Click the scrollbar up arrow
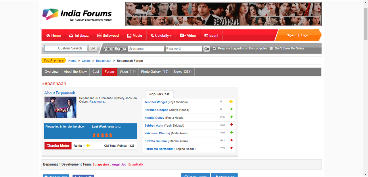Viewport: 368px width, 177px height. pyautogui.click(x=365, y=2)
